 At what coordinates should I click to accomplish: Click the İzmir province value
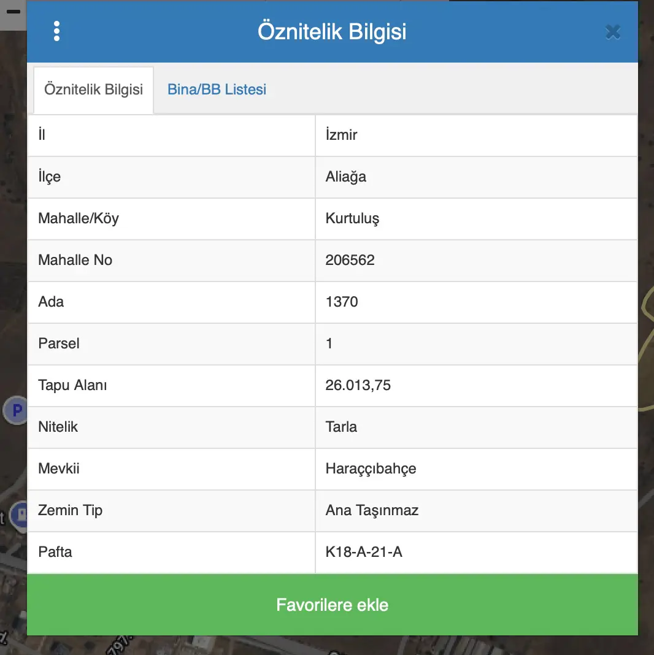[341, 134]
